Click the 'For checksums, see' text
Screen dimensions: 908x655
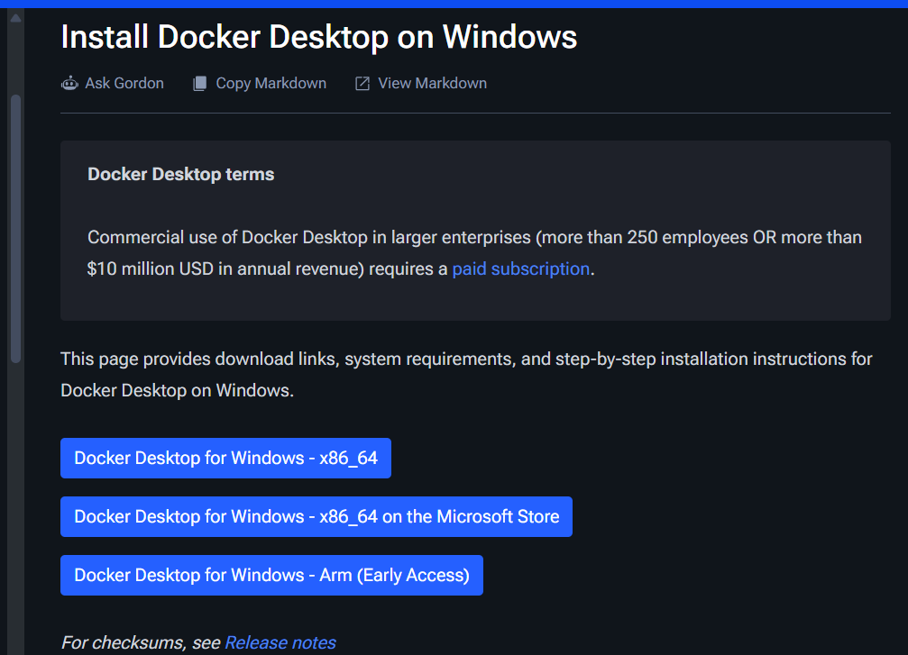point(141,643)
